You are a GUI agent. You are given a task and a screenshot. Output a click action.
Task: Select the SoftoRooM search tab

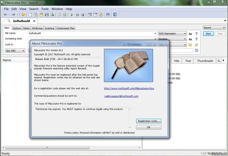[21, 21]
